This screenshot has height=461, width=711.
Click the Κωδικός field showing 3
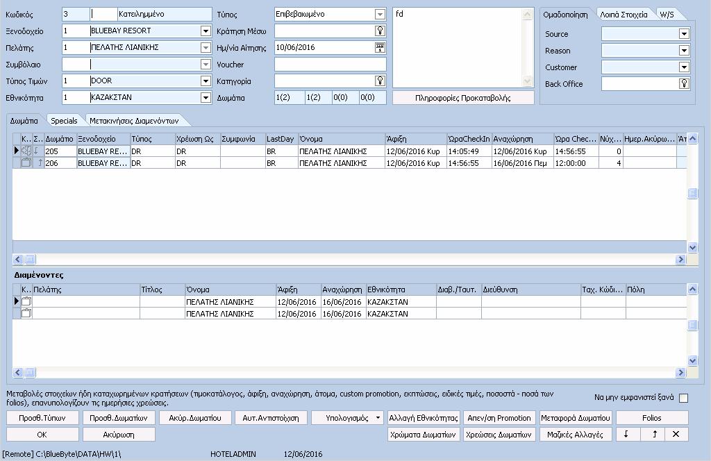point(76,15)
